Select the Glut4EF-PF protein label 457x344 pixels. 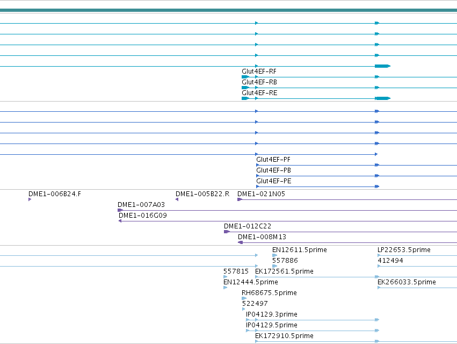273,160
